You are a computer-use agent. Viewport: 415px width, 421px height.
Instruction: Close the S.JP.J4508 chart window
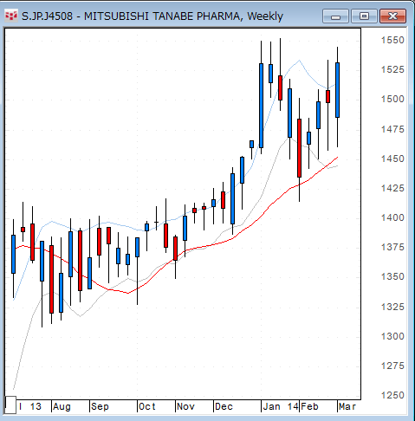(x=393, y=16)
